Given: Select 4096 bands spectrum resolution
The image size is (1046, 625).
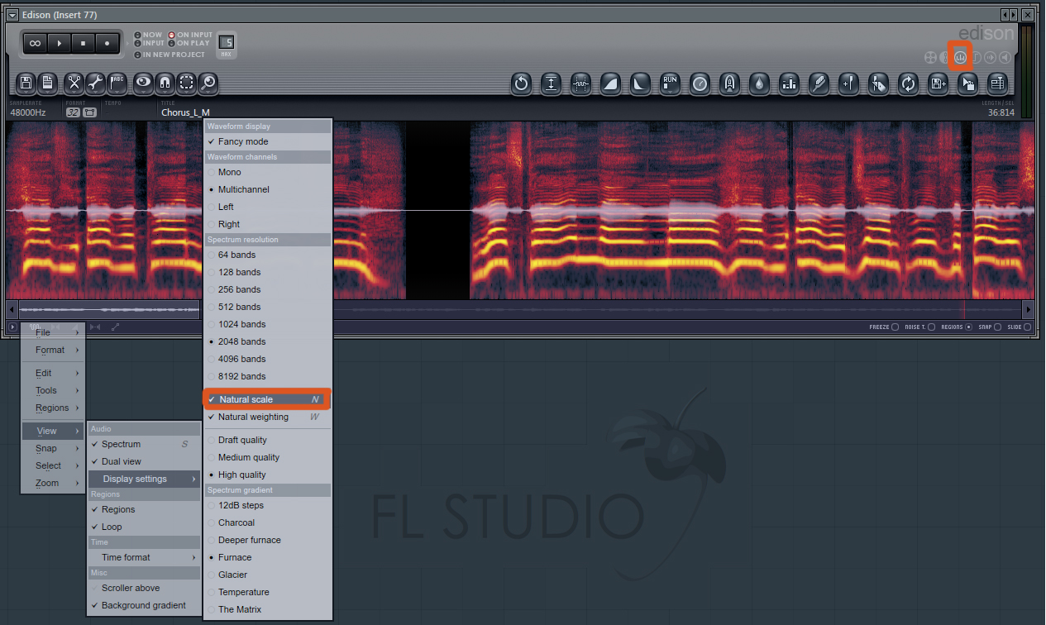Looking at the screenshot, I should click(x=268, y=359).
